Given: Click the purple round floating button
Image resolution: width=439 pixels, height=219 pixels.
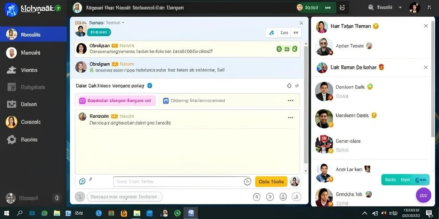Looking at the screenshot, I should 423,195.
